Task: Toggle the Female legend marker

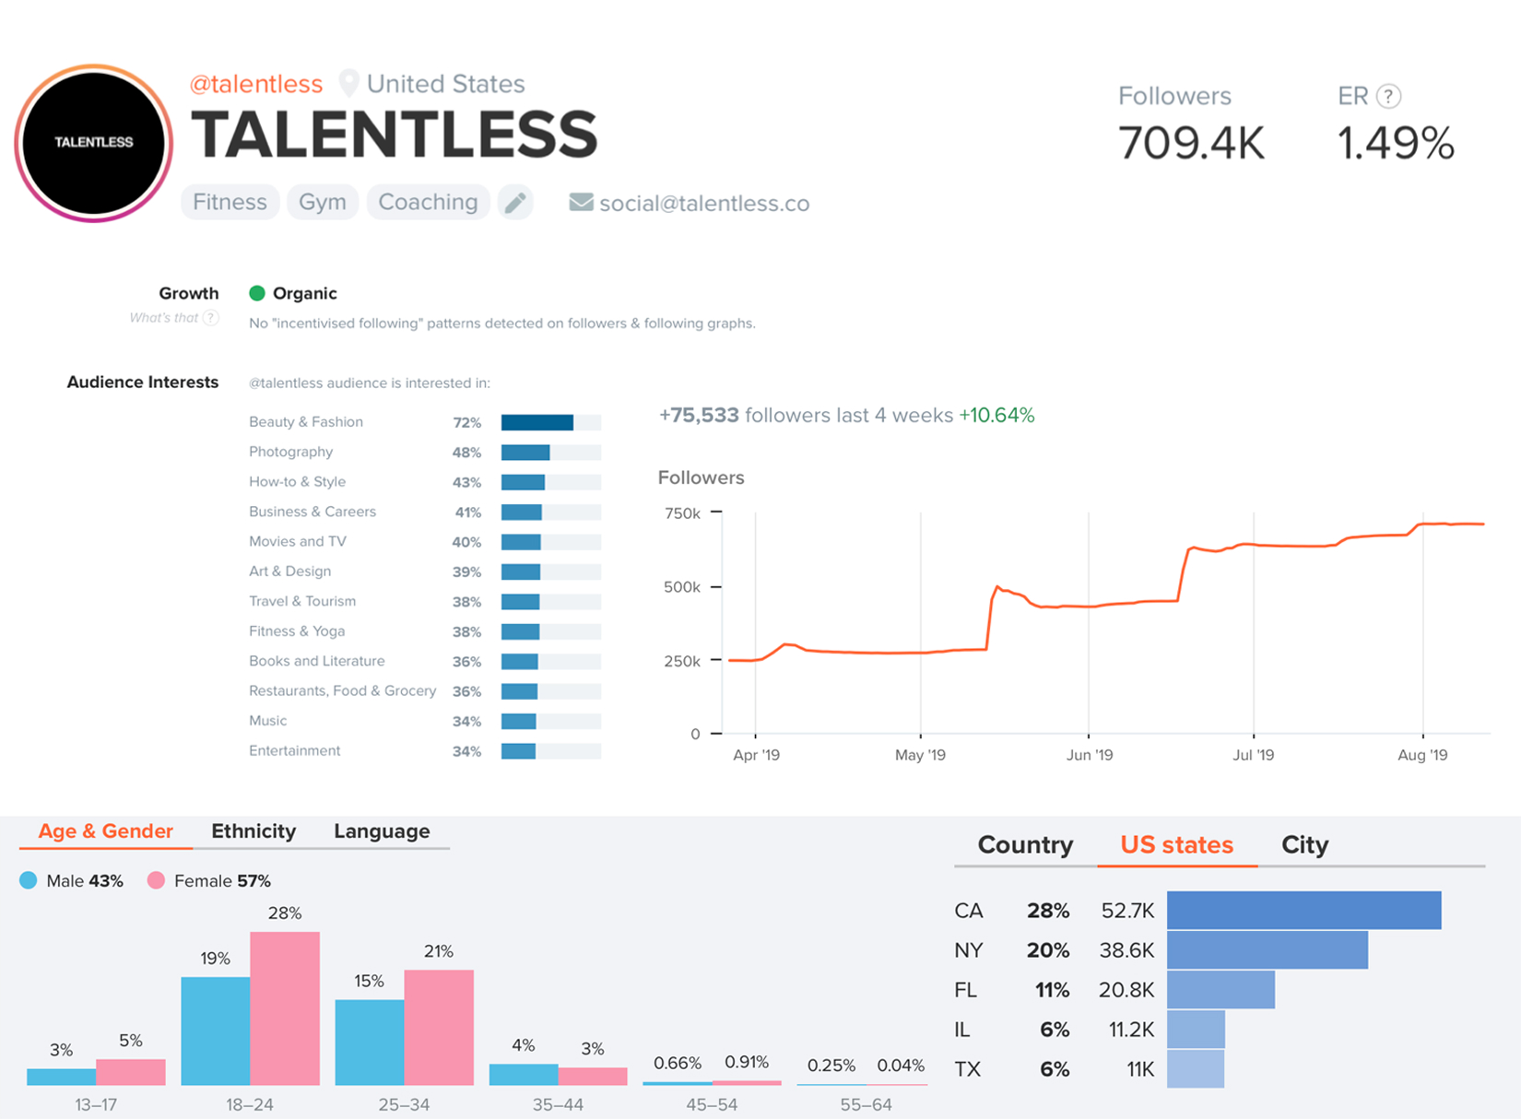Action: [x=156, y=880]
